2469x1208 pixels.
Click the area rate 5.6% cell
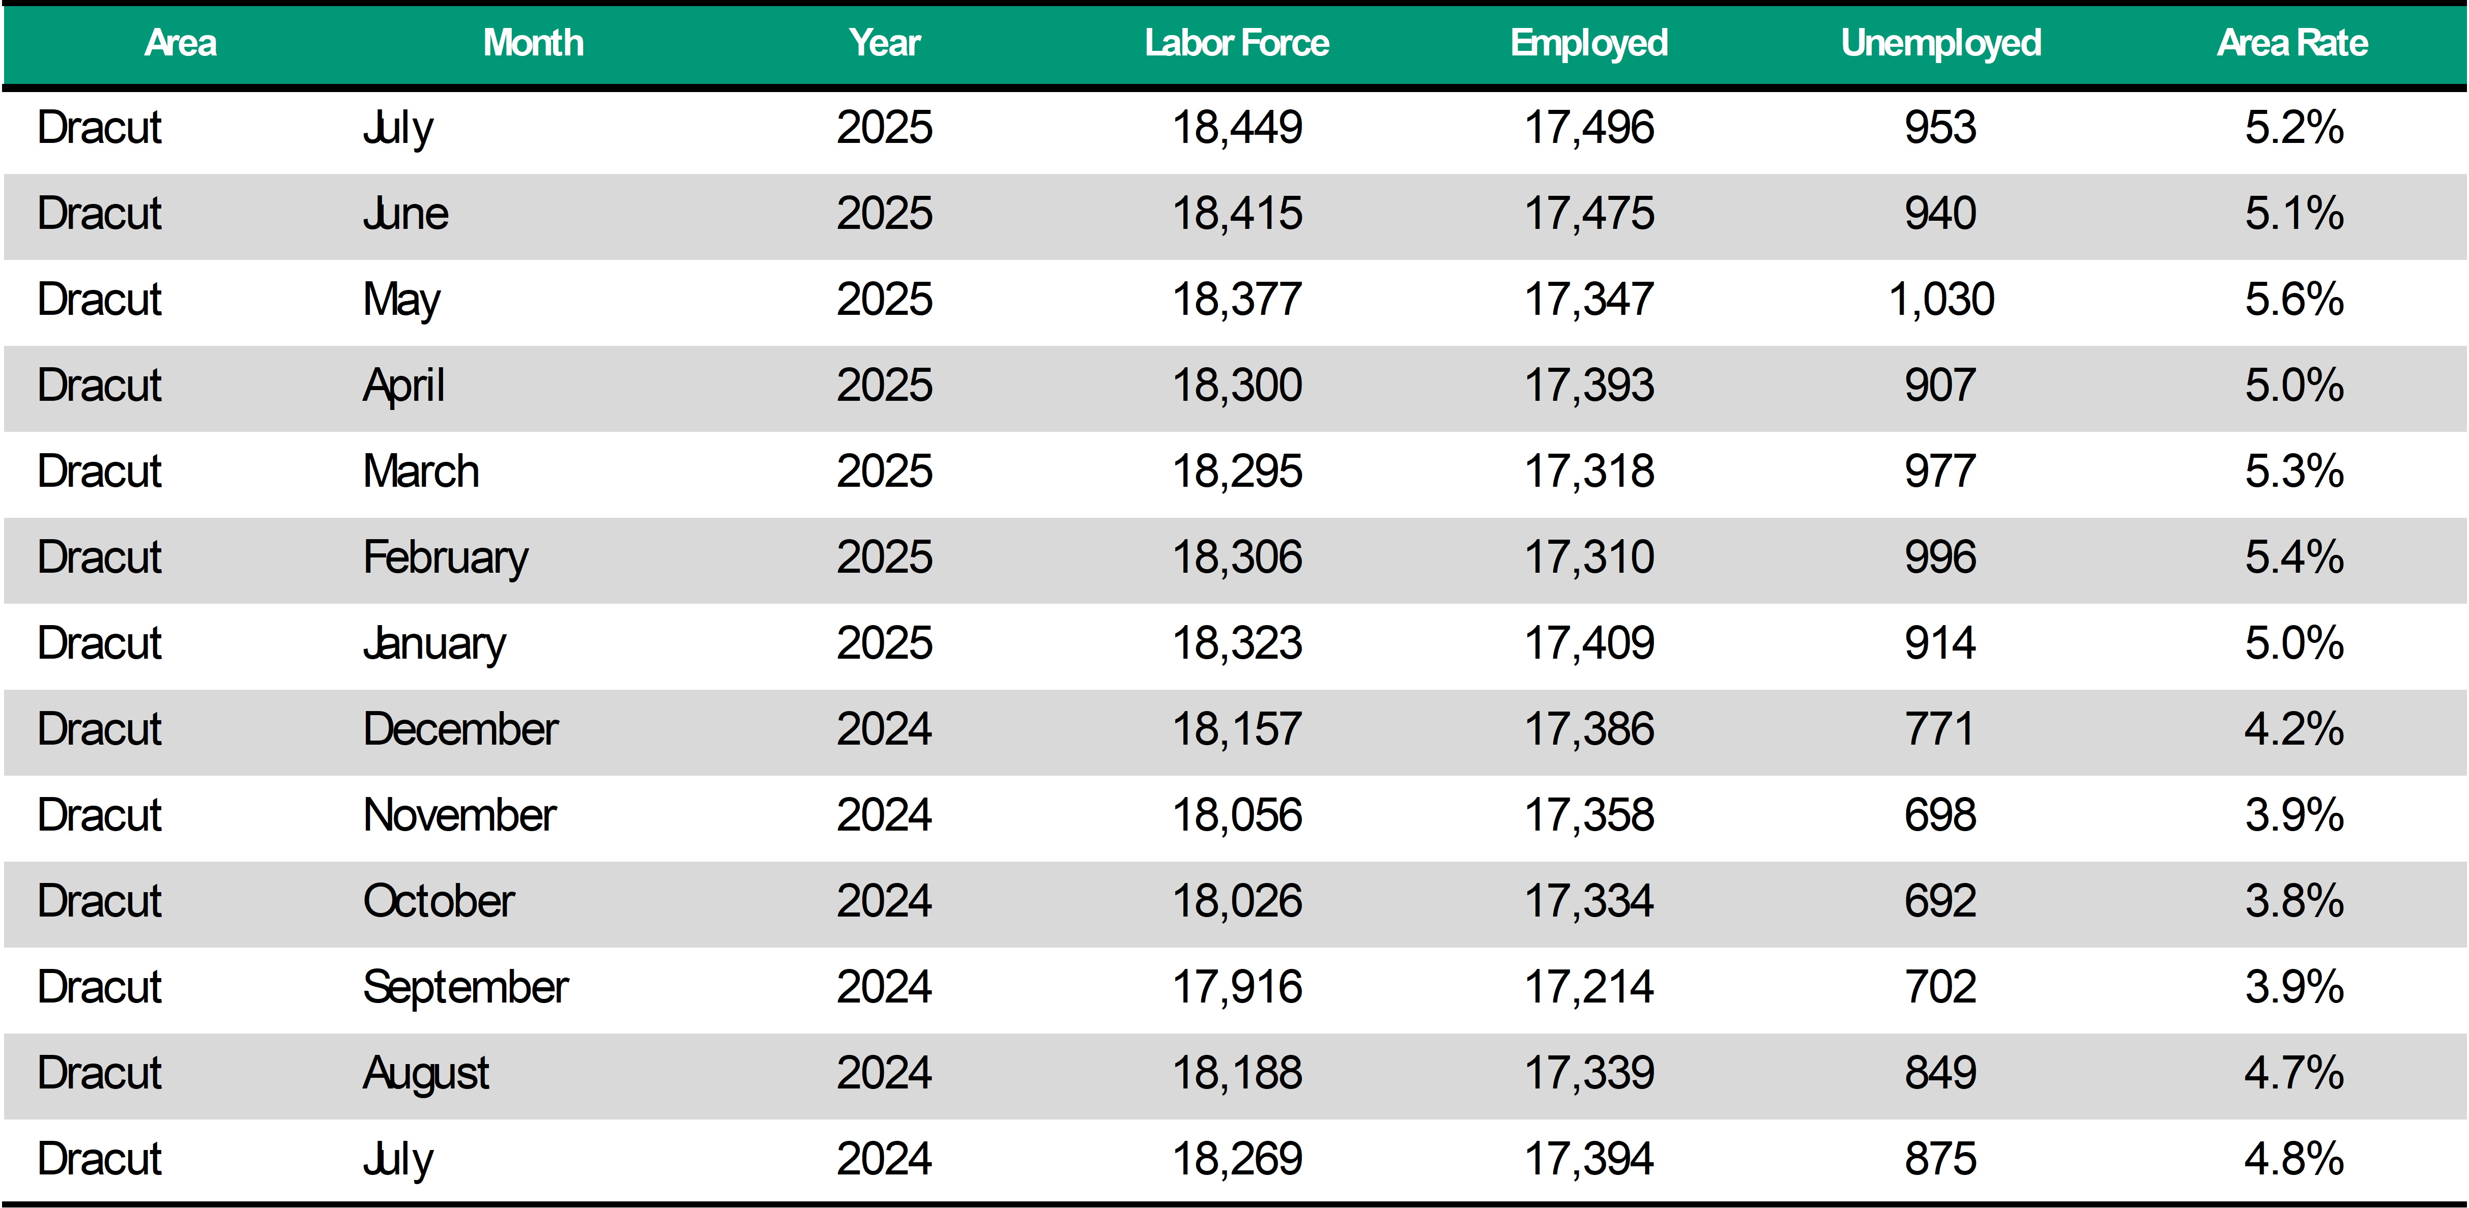coord(2293,300)
